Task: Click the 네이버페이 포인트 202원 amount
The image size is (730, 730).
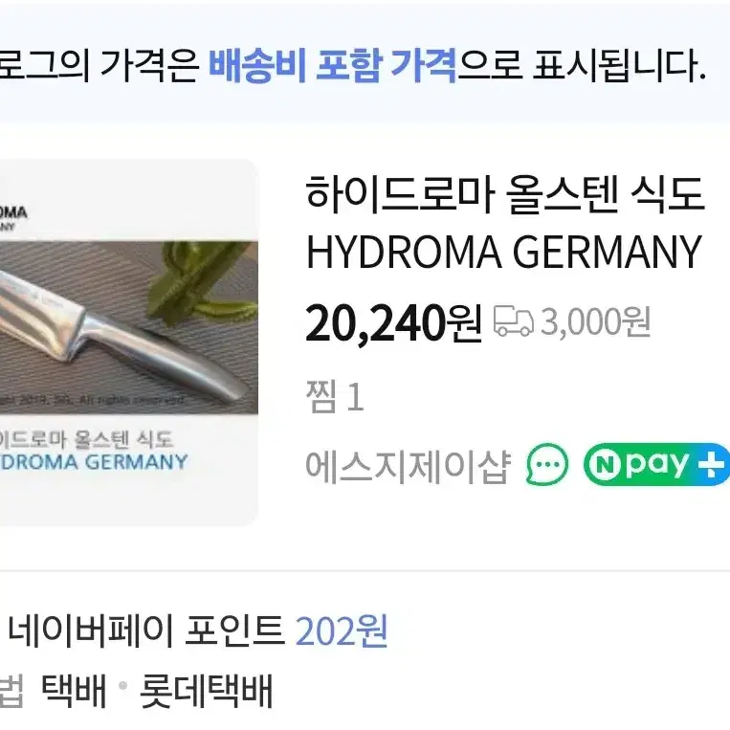Action: tap(342, 630)
